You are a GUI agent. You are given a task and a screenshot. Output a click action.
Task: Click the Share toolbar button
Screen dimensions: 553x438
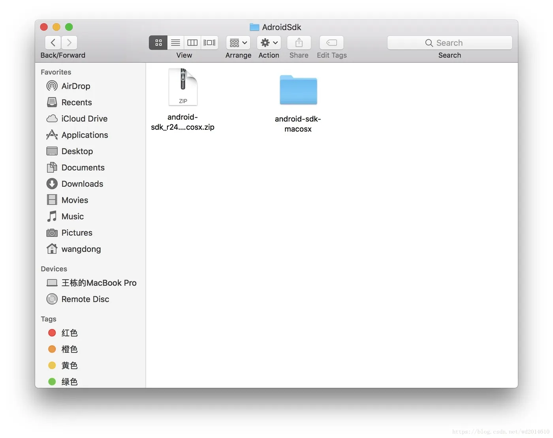click(x=299, y=43)
